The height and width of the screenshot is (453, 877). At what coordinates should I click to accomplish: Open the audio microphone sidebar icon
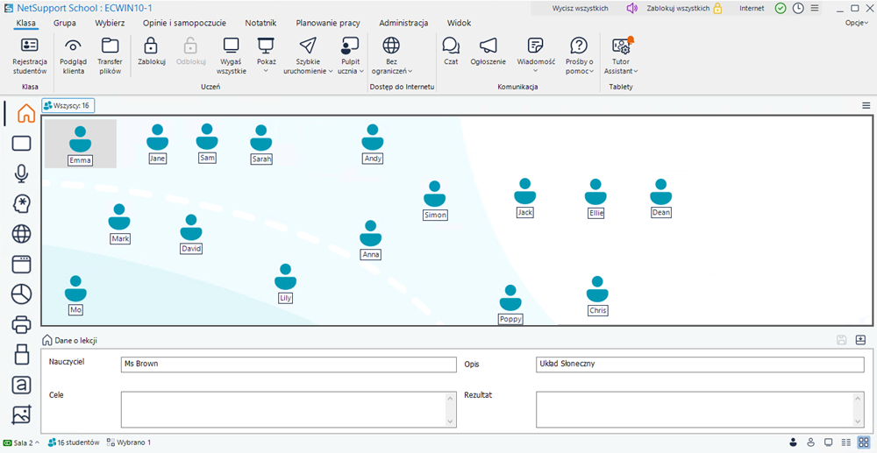pos(22,173)
